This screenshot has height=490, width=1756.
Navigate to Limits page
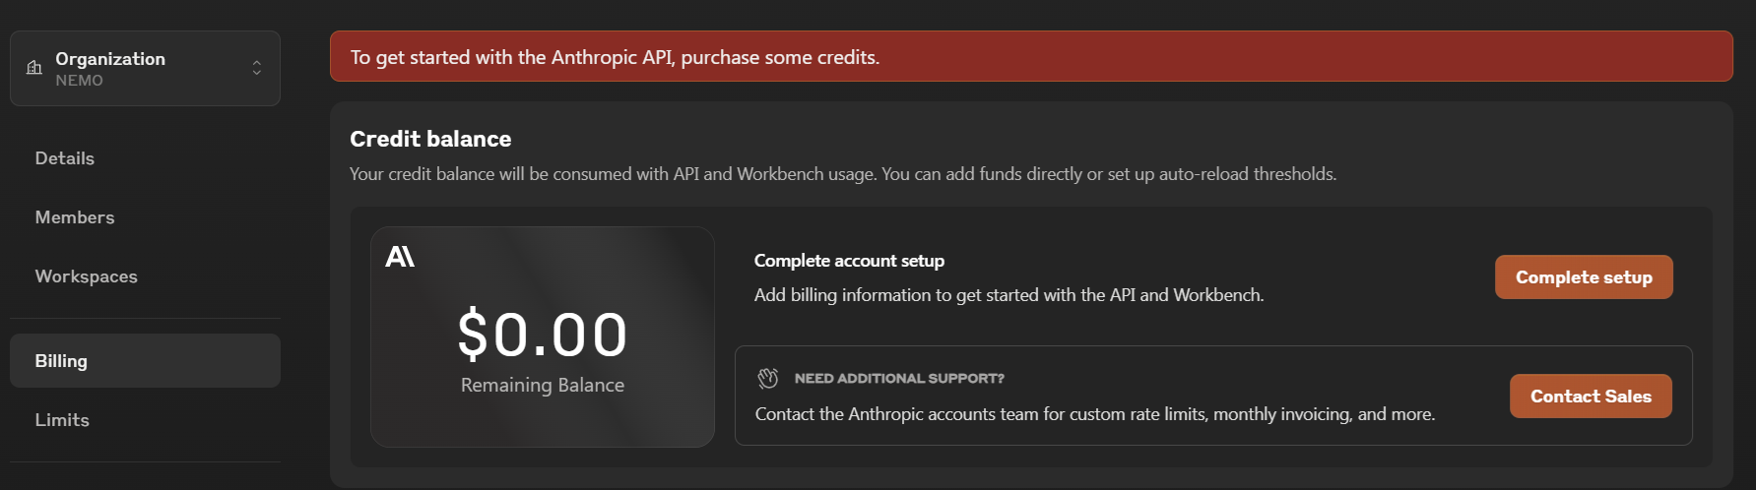point(62,420)
